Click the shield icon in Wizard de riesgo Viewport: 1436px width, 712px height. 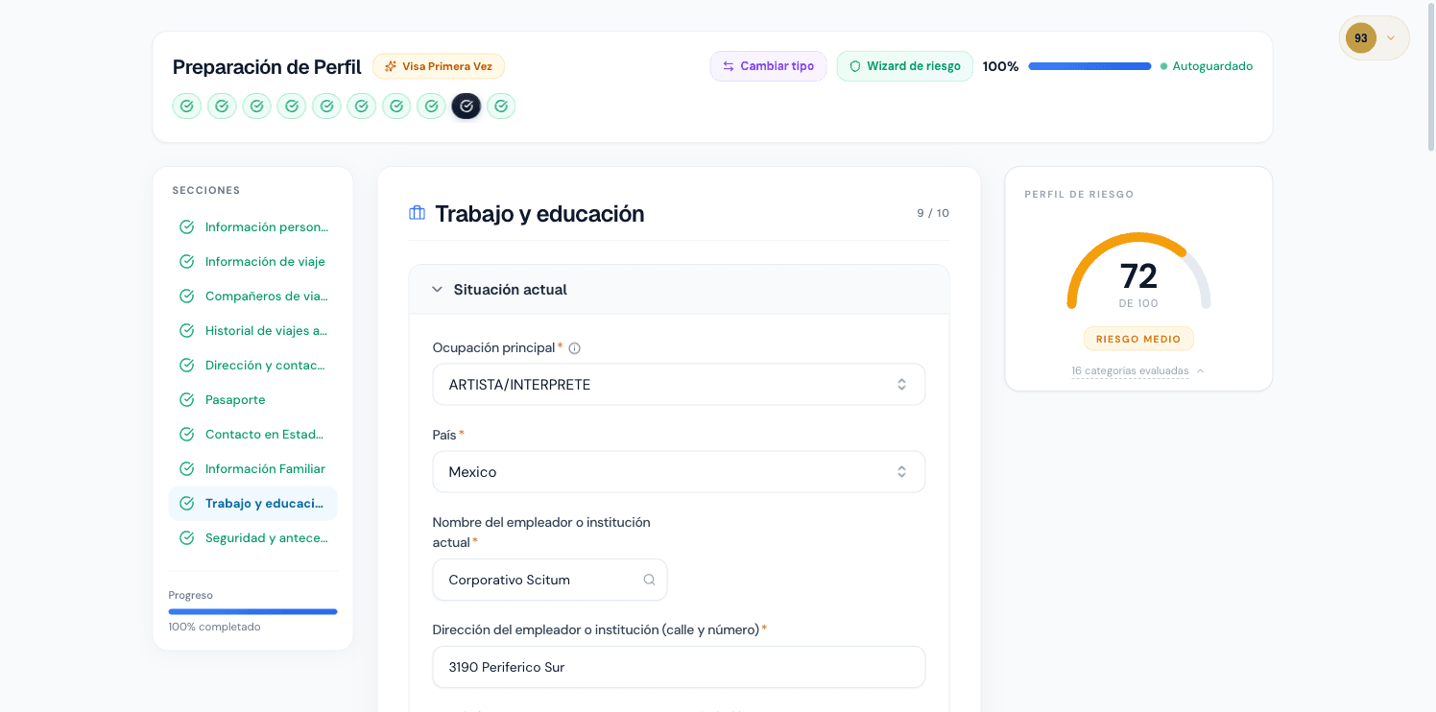(x=854, y=65)
